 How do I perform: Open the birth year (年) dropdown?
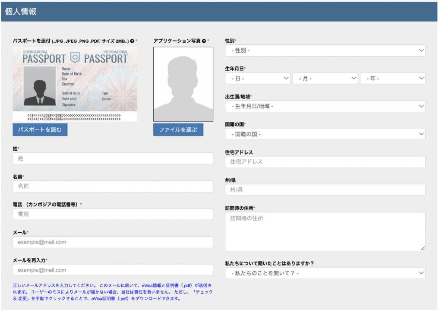[x=392, y=79]
